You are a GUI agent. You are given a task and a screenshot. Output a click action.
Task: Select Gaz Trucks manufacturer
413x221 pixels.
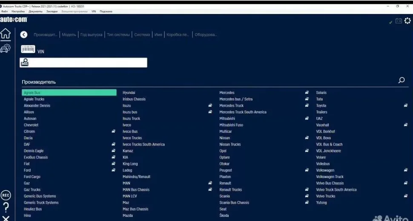tap(32, 190)
